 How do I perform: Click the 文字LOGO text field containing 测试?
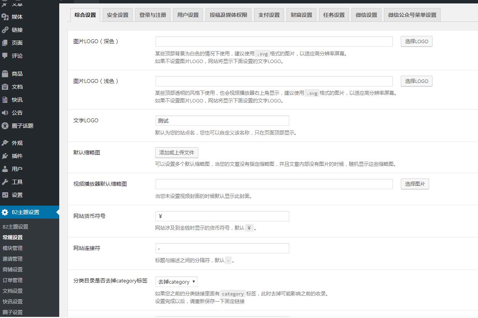pos(222,120)
